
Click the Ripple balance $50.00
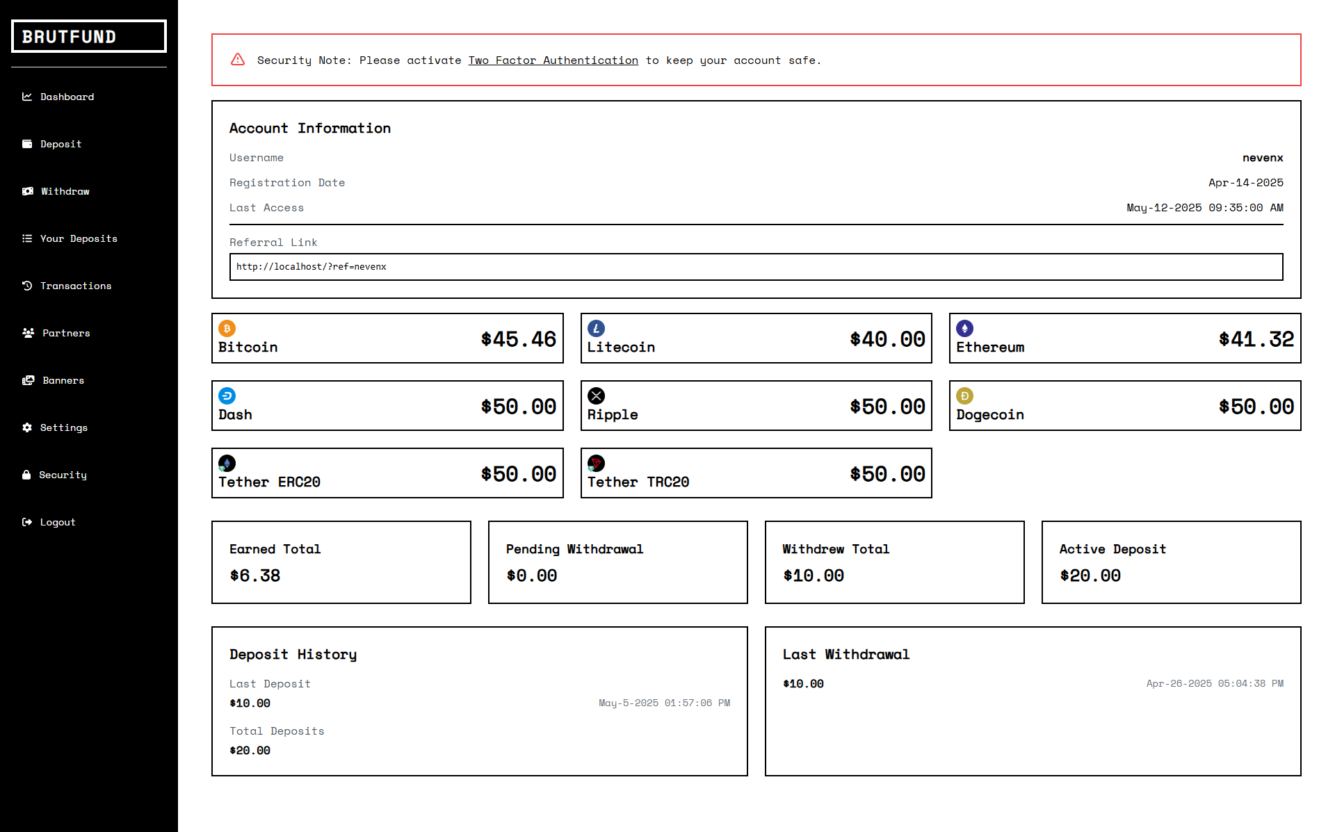887,407
